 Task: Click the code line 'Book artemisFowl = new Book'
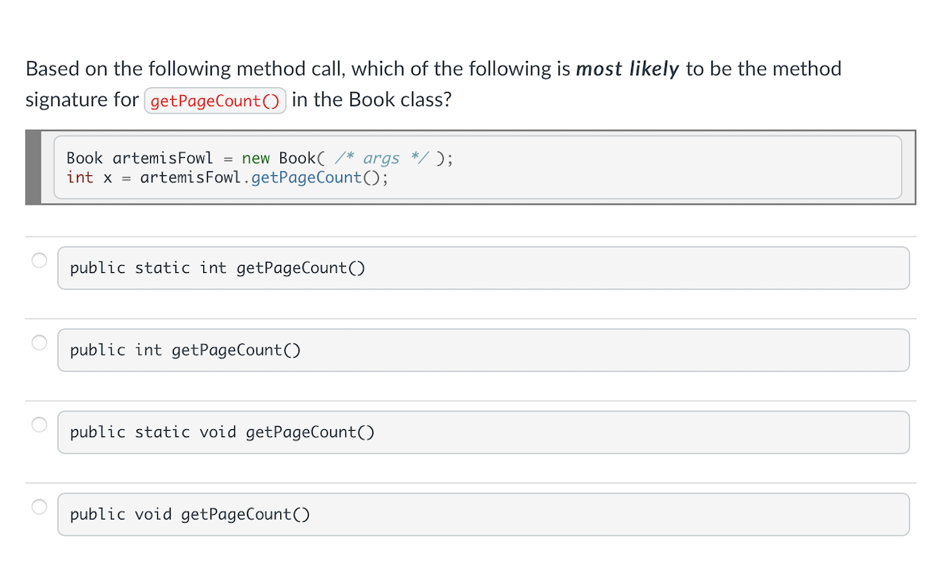260,158
